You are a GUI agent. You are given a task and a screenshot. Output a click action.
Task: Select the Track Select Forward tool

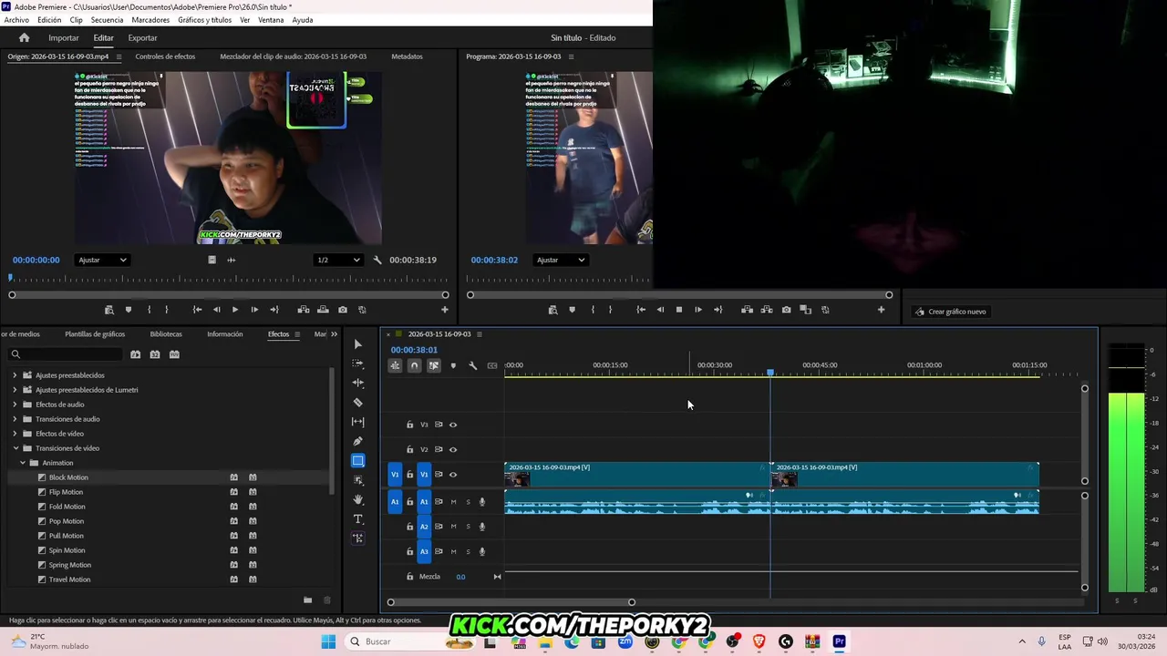[x=357, y=364]
